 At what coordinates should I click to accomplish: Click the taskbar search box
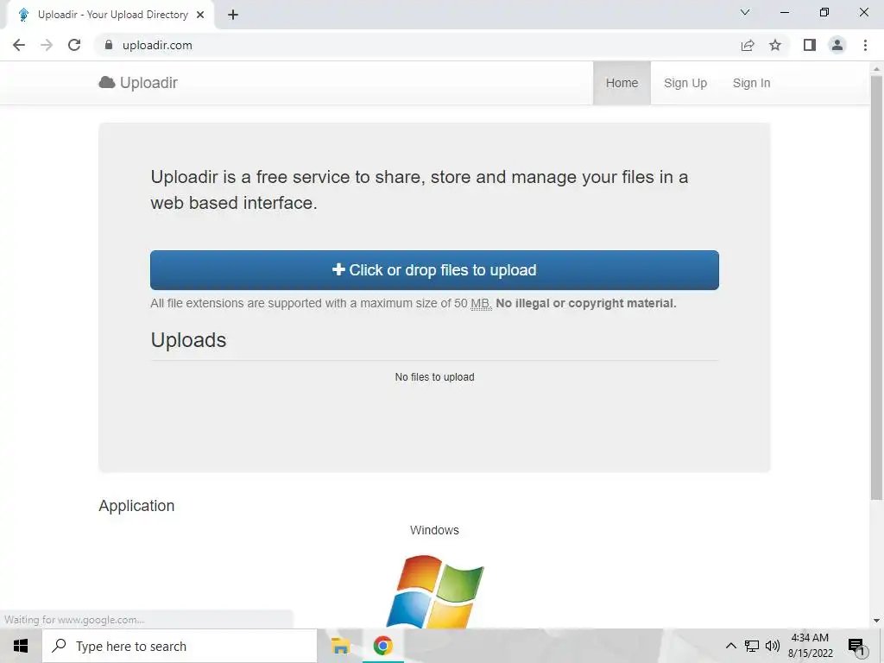[x=180, y=646]
